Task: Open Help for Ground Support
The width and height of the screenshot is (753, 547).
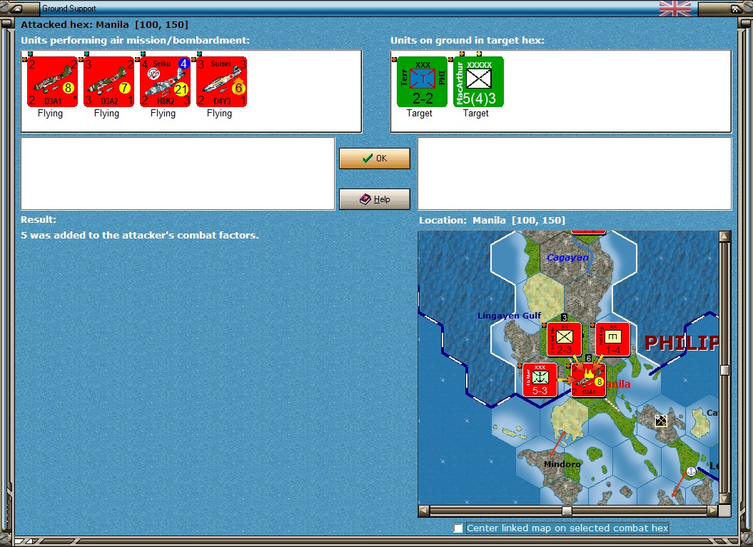Action: (x=375, y=199)
